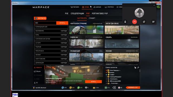Search contacts with the magnifier icon
The image size is (173, 97).
point(138,68)
